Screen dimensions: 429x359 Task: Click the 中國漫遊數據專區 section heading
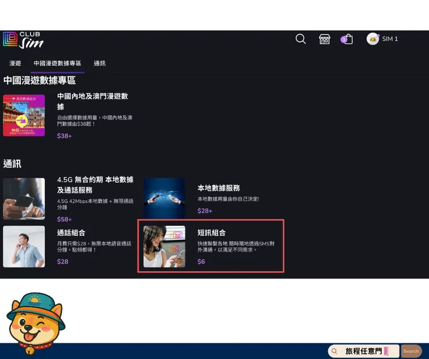click(39, 80)
